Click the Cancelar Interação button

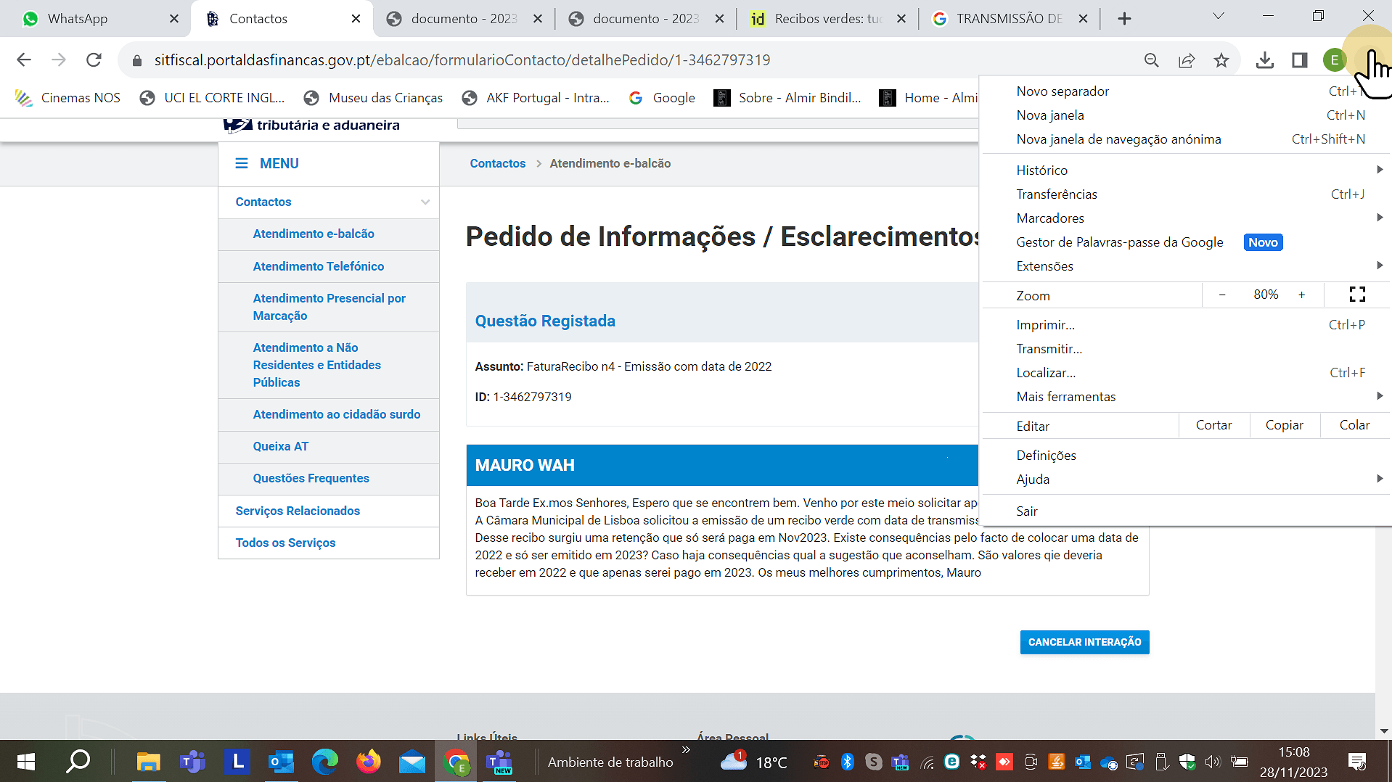[x=1084, y=642]
